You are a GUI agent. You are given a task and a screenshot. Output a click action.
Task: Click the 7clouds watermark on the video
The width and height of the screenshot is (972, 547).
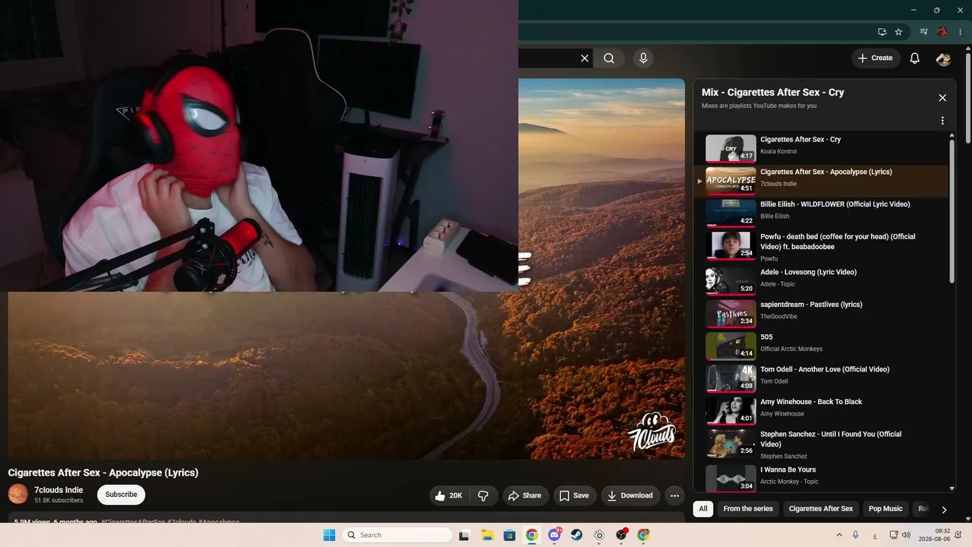coord(652,433)
